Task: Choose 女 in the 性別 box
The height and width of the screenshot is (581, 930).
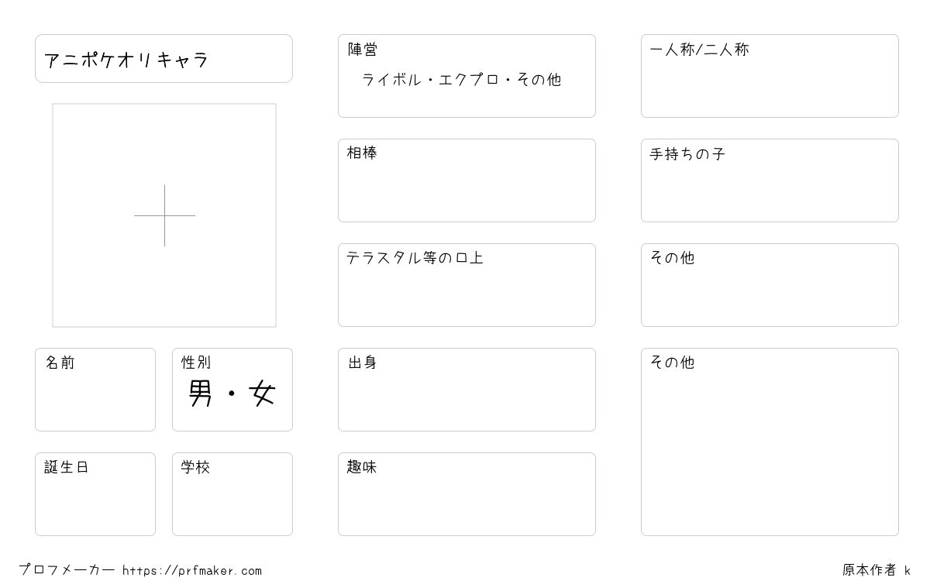Action: point(263,394)
